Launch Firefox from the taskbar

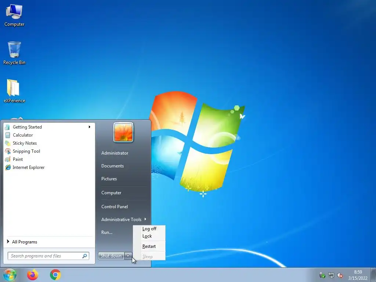tap(33, 275)
